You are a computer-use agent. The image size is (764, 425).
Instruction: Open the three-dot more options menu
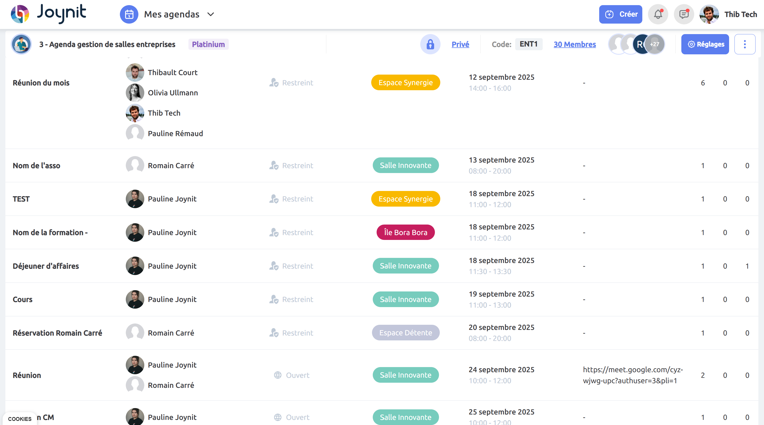[x=744, y=44]
